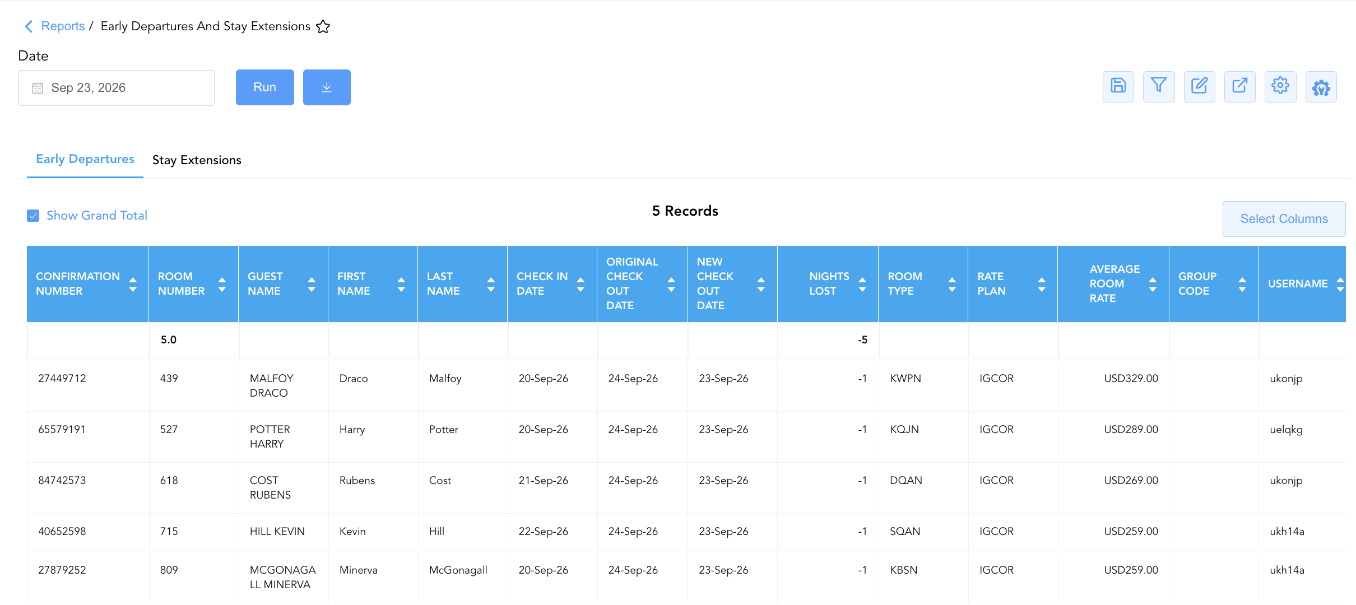Screen dimensions: 1356x605
Task: Sort by Nights Lost column arrows
Action: tap(862, 284)
